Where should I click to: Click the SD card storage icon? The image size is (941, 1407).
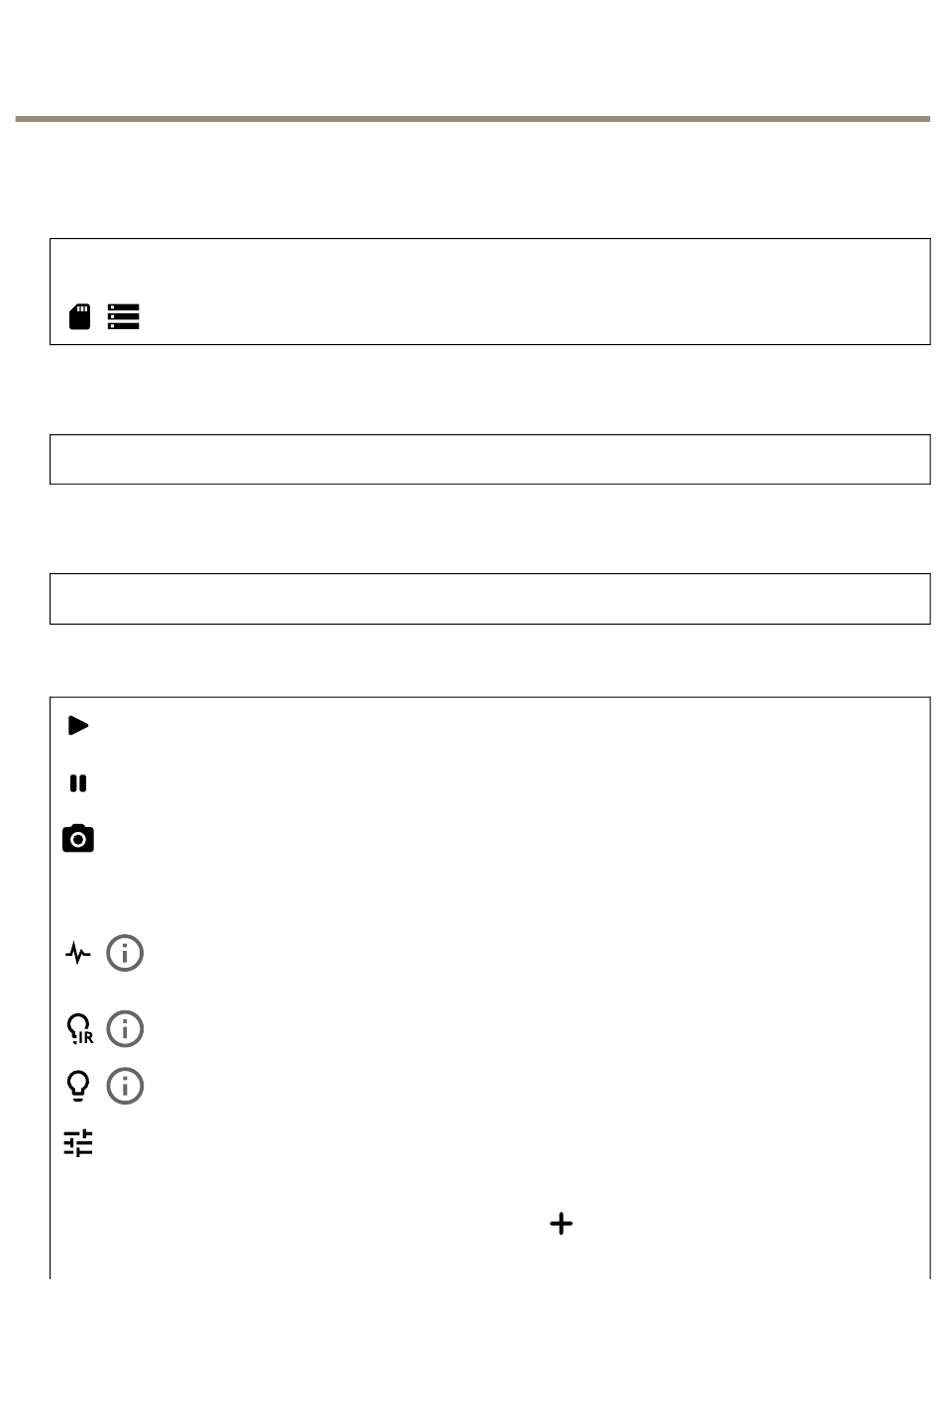(80, 316)
